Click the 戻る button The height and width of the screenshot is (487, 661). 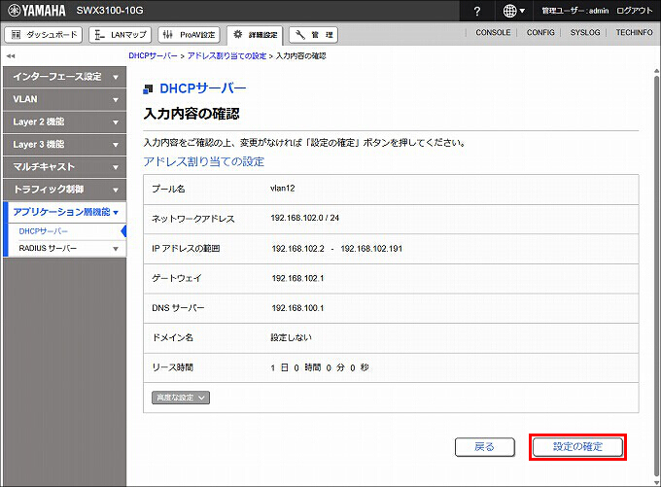coord(485,447)
